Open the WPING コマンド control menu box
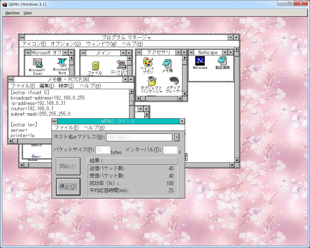310x248 pixels. 55,121
